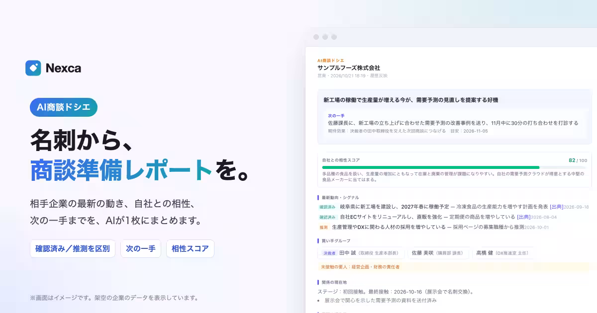This screenshot has width=597, height=313.
Task: Click the 82 / 100 score value
Action: (578, 160)
